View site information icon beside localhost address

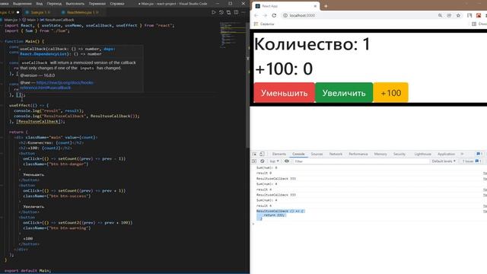pos(285,15)
